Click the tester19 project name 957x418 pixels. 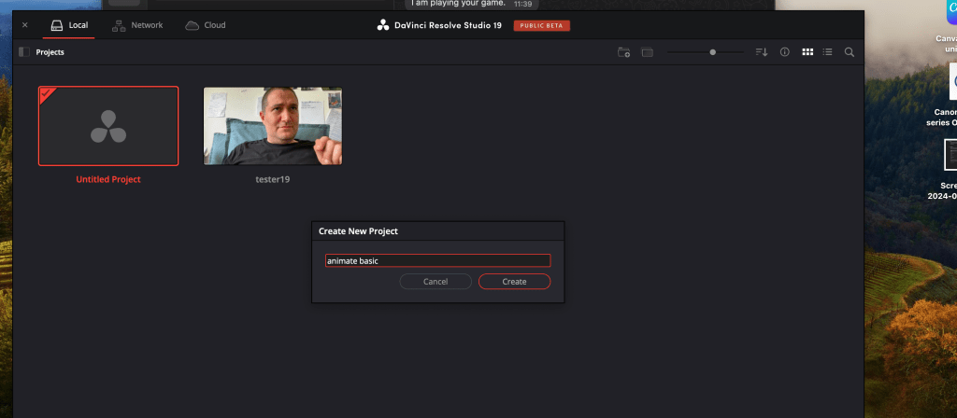pyautogui.click(x=273, y=180)
